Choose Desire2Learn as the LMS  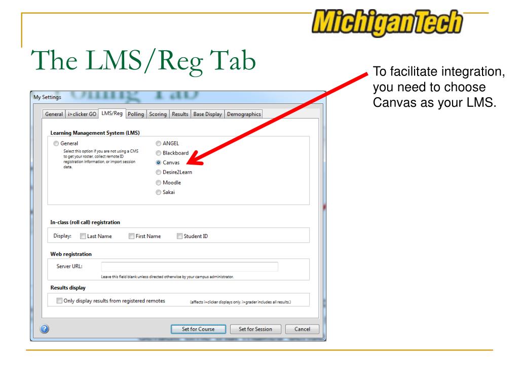(158, 172)
